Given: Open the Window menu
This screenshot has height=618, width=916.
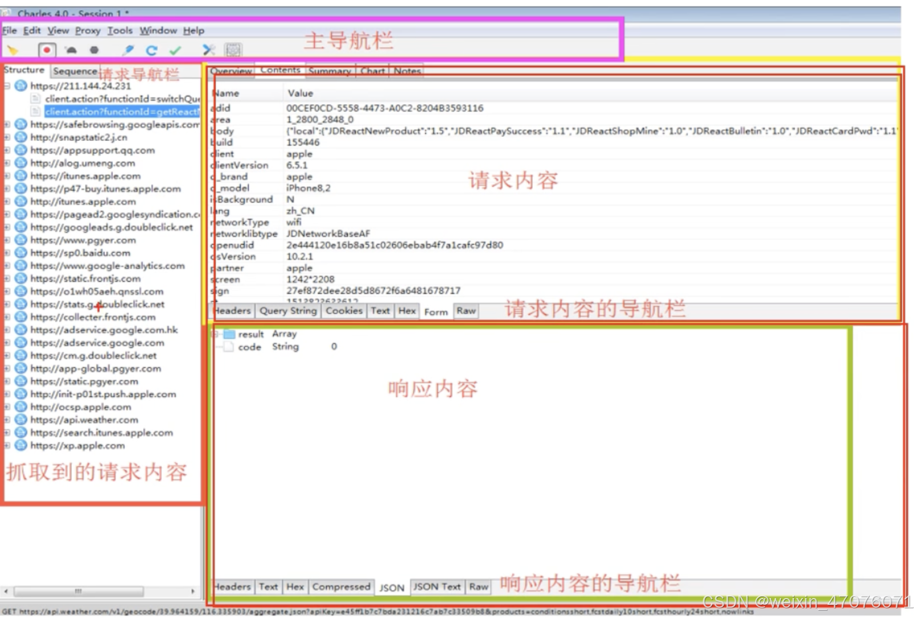Looking at the screenshot, I should coord(158,30).
